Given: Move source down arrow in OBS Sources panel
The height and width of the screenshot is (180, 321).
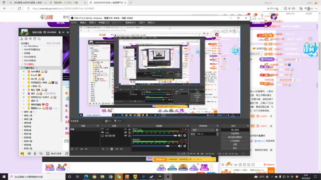Looking at the screenshot, I should 122,149.
